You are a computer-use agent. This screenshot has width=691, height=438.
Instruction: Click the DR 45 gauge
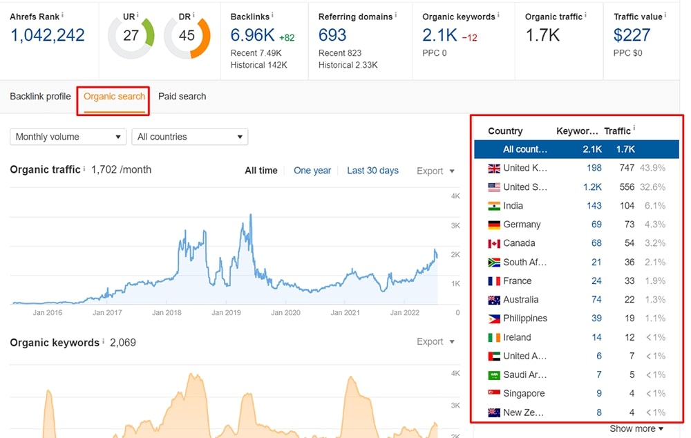(187, 36)
